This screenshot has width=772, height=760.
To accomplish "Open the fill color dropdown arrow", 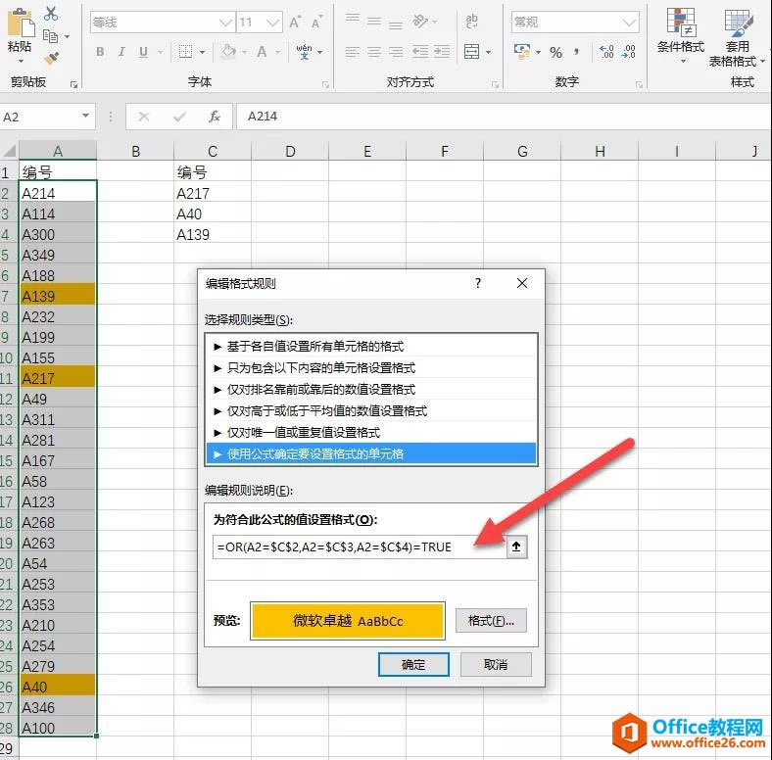I will tap(243, 52).
